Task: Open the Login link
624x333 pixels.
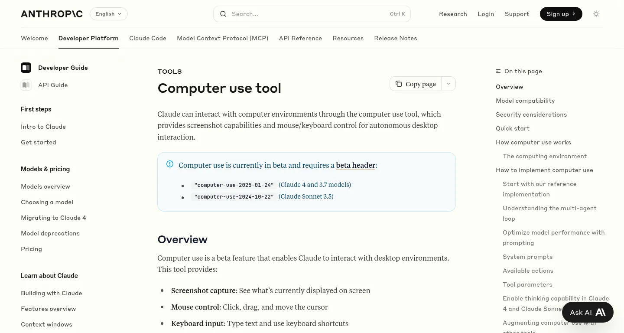Action: pyautogui.click(x=486, y=14)
